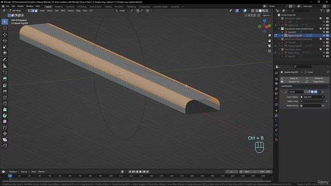Enable face select mode
Image resolution: width=331 pixels, height=186 pixels.
pos(36,11)
